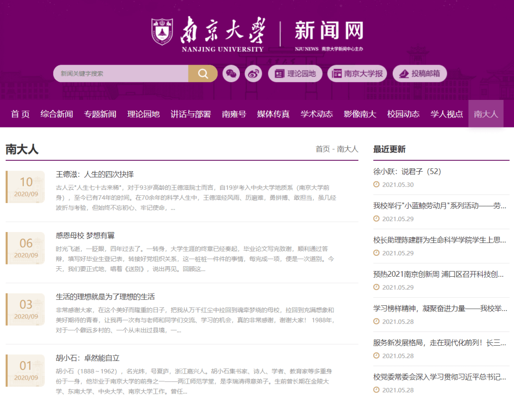Screen dimensions: 514x398
Task: Click the Nanjing University crest logo
Action: tap(162, 31)
